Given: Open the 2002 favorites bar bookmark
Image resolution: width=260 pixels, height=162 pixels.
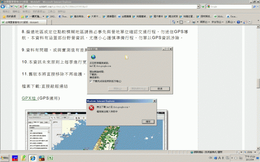Looking at the screenshot, I should click(x=51, y=17).
